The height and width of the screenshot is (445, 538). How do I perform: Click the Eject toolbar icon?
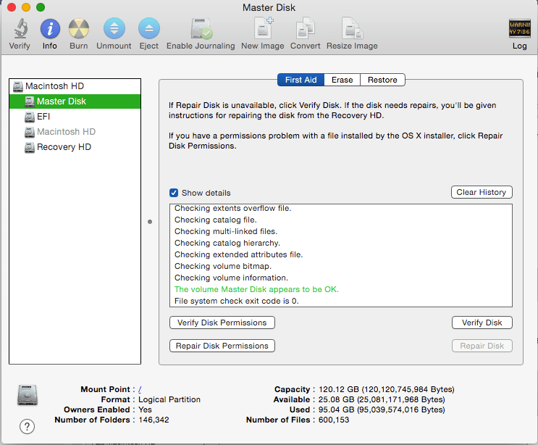[x=149, y=28]
